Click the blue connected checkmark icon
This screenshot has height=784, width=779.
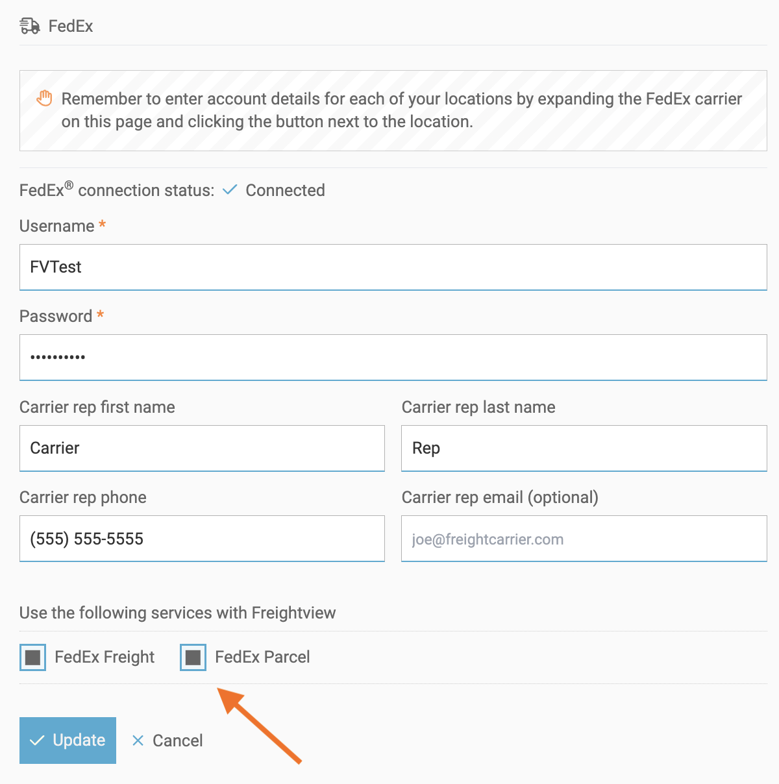(x=230, y=190)
